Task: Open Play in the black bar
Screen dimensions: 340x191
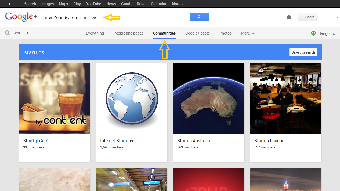Action: point(77,4)
